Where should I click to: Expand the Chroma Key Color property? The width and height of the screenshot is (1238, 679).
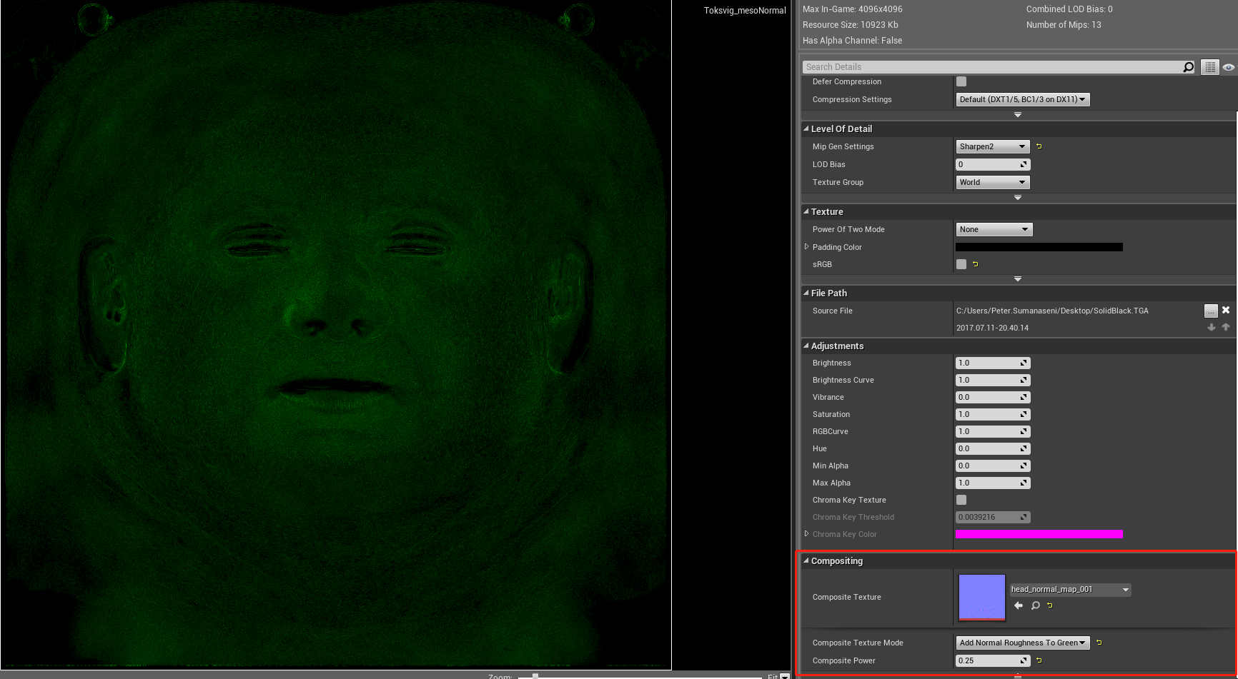[807, 534]
